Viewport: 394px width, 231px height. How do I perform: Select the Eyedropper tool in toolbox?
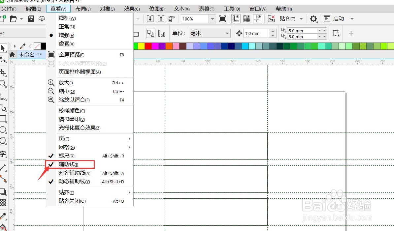click(x=3, y=216)
